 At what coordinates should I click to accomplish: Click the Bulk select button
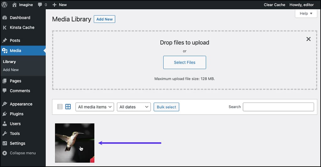point(166,107)
